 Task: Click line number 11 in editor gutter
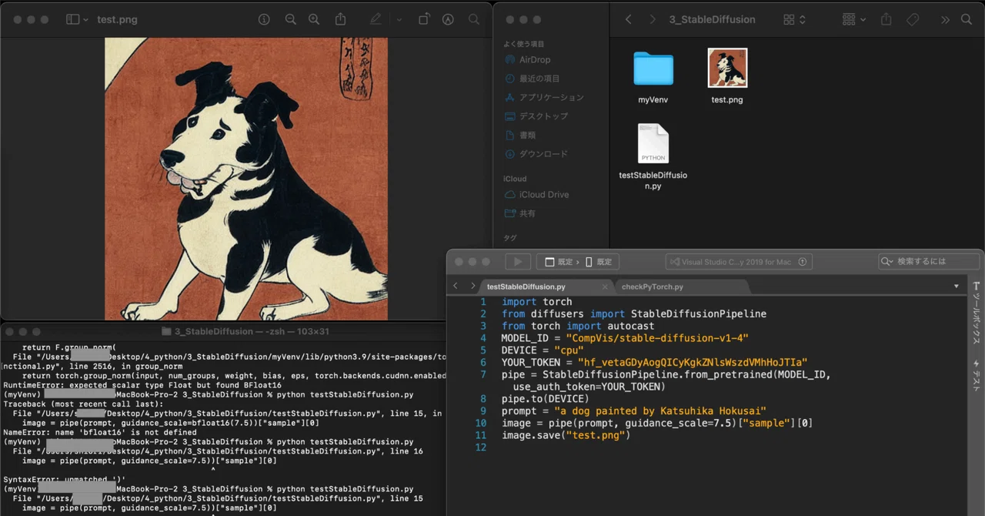click(x=481, y=436)
